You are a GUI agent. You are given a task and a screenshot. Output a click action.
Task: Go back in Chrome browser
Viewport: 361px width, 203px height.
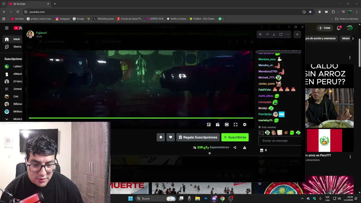[4, 12]
